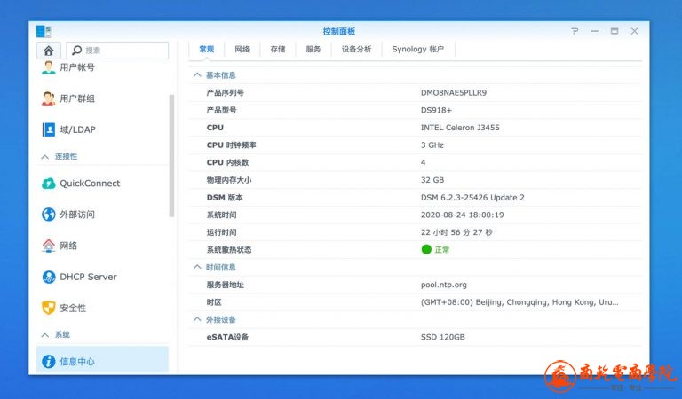Click the 服务器地址 label
The image size is (682, 399).
pos(225,285)
